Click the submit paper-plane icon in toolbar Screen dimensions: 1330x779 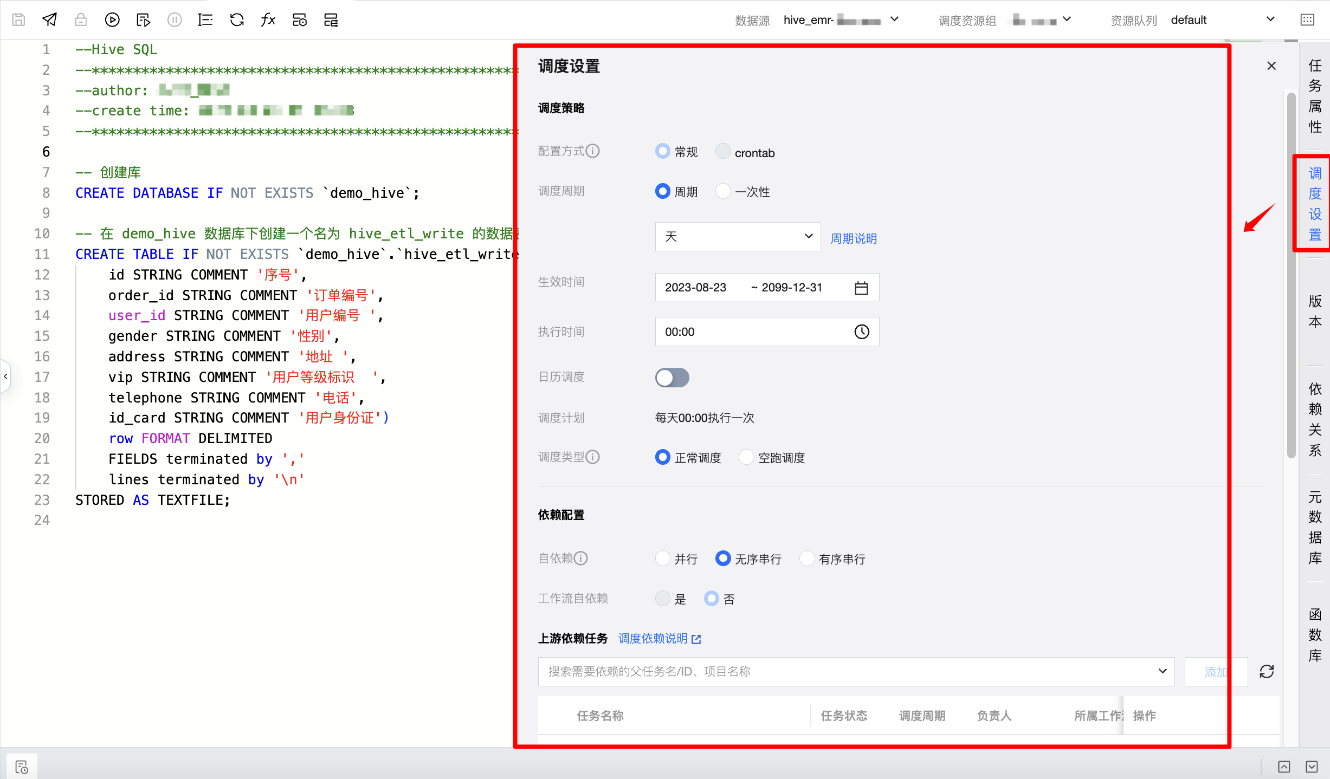click(x=49, y=20)
